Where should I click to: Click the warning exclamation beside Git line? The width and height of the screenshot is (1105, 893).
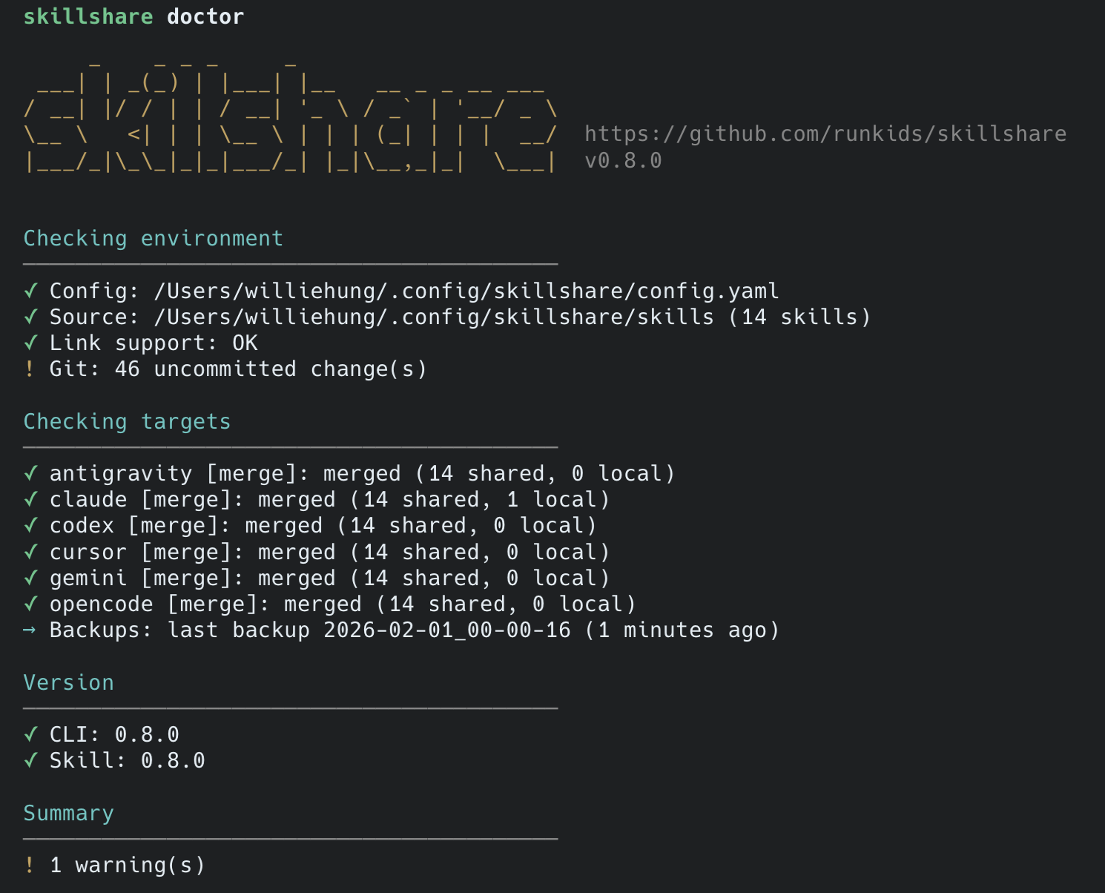pos(30,369)
